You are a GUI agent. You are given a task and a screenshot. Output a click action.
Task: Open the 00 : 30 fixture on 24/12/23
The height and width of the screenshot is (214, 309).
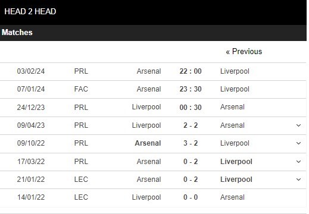pos(191,108)
